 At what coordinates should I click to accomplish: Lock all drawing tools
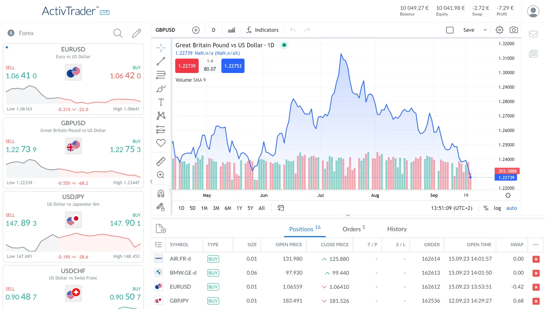pos(161,207)
